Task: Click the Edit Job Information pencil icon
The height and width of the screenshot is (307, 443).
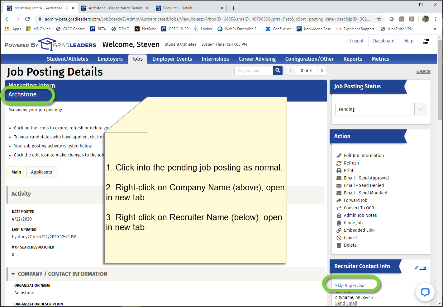Action: point(339,156)
